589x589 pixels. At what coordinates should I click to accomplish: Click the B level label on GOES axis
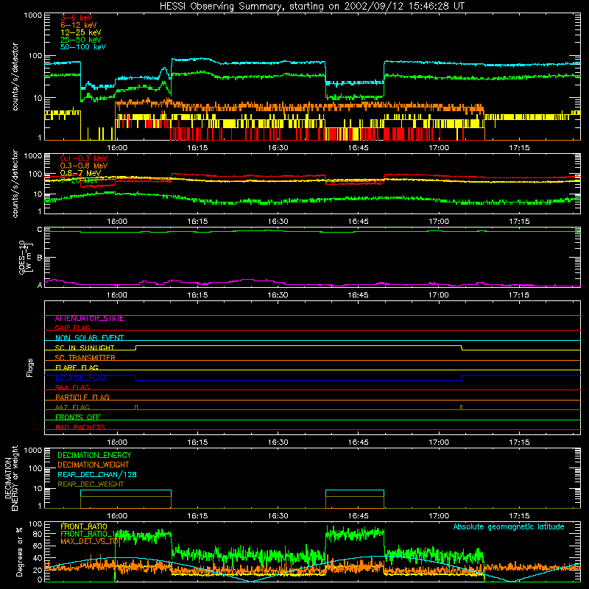(40, 258)
